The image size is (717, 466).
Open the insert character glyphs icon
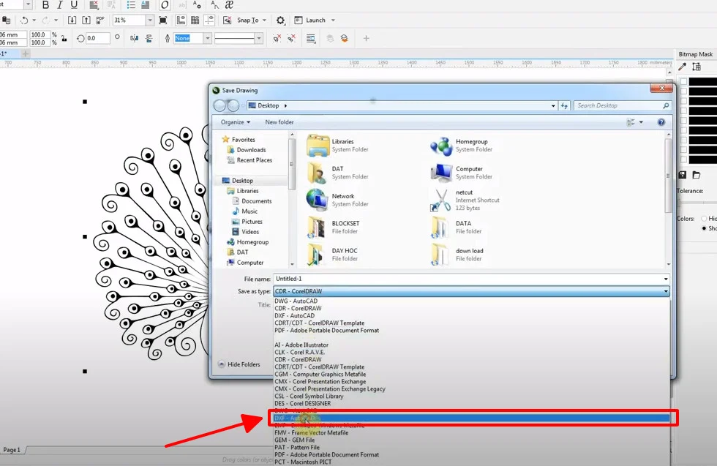click(x=229, y=5)
